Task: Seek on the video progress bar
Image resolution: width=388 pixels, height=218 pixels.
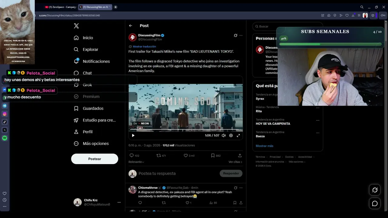Action: [x=186, y=130]
